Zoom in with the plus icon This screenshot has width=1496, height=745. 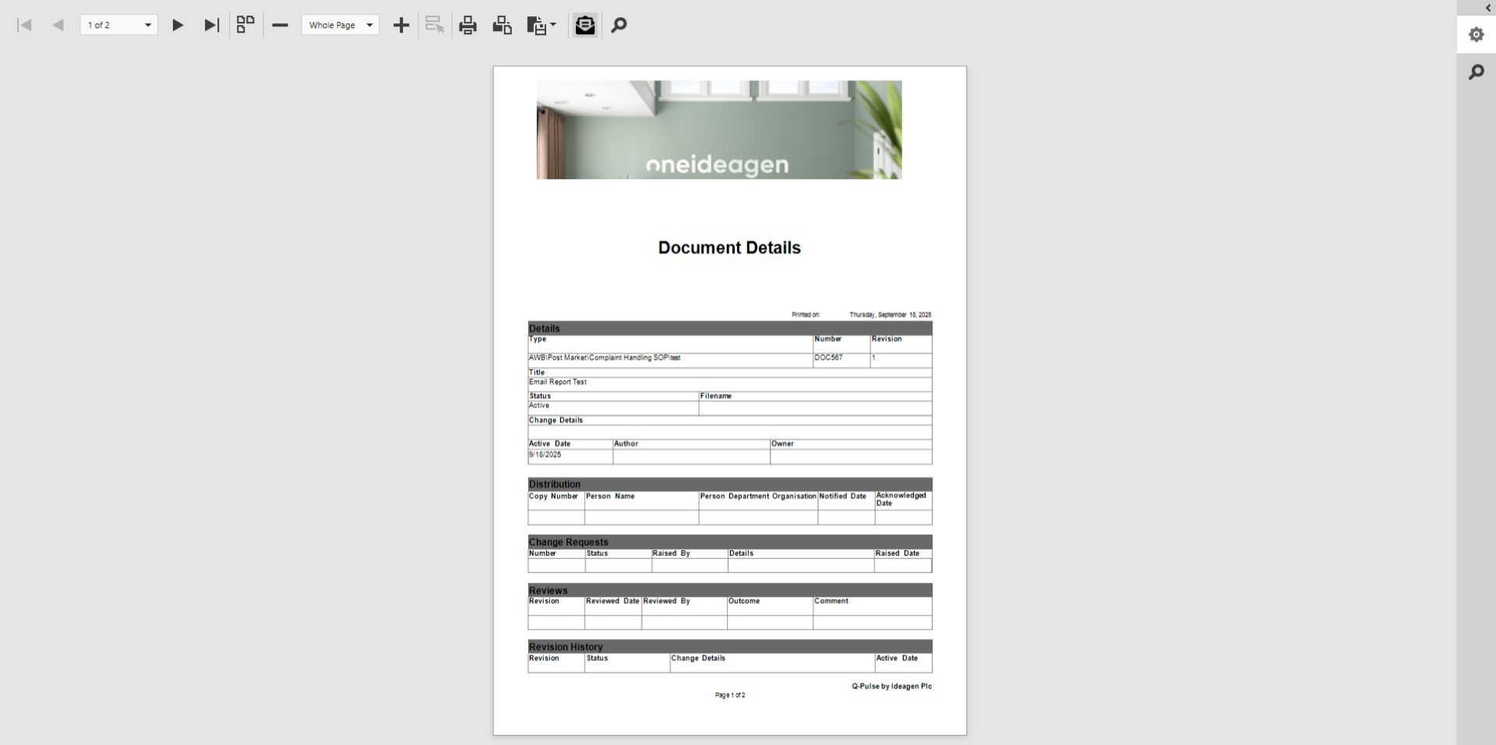[401, 25]
